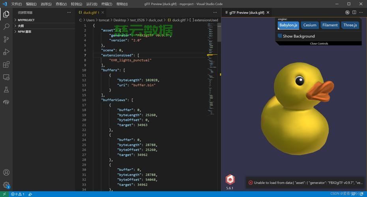The height and width of the screenshot is (197, 367).
Task: Open preview panel more actions menu
Action: [361, 12]
